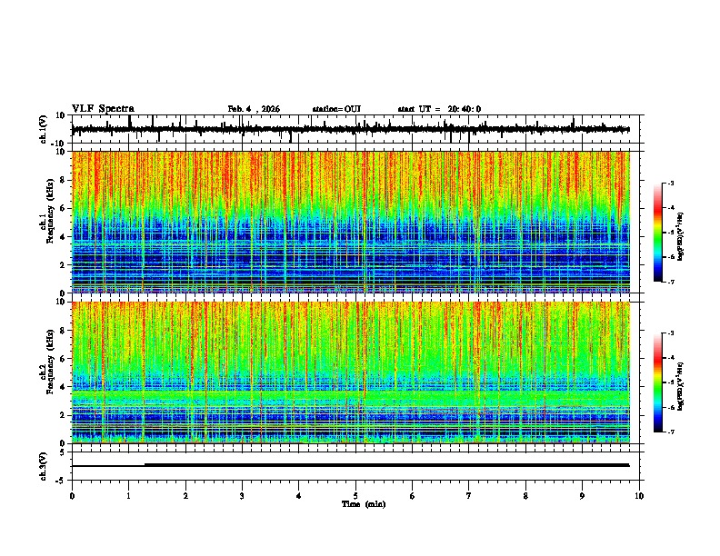This screenshot has height=556, width=720.
Task: Click the time axis tick label '5'
Action: tap(355, 496)
